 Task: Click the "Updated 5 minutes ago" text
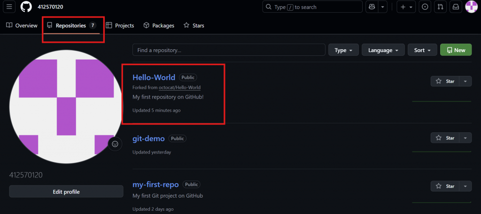[156, 110]
